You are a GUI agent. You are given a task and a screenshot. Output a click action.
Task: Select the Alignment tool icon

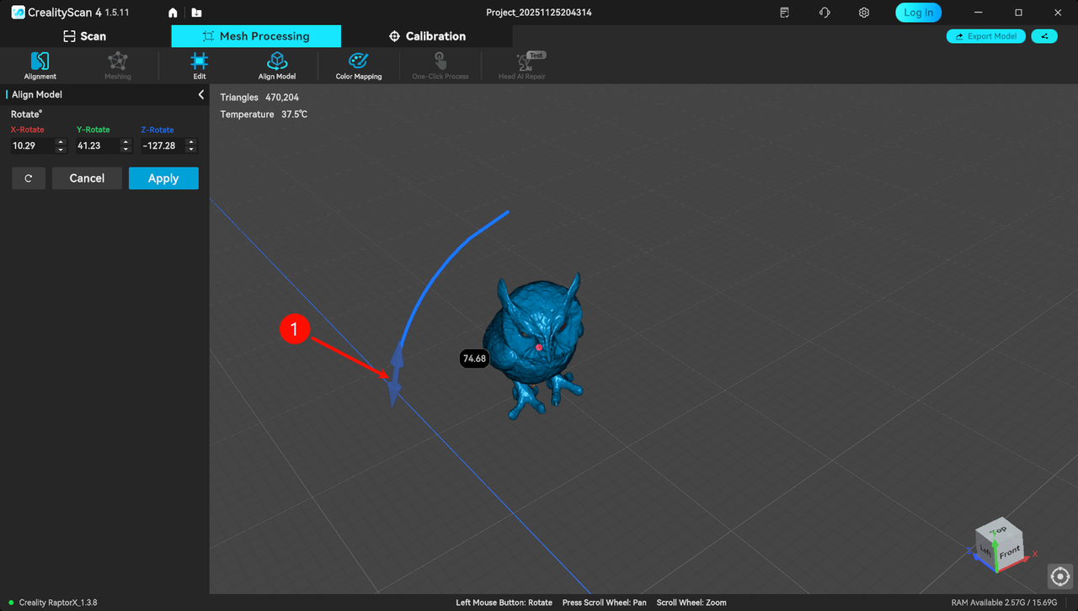(40, 62)
